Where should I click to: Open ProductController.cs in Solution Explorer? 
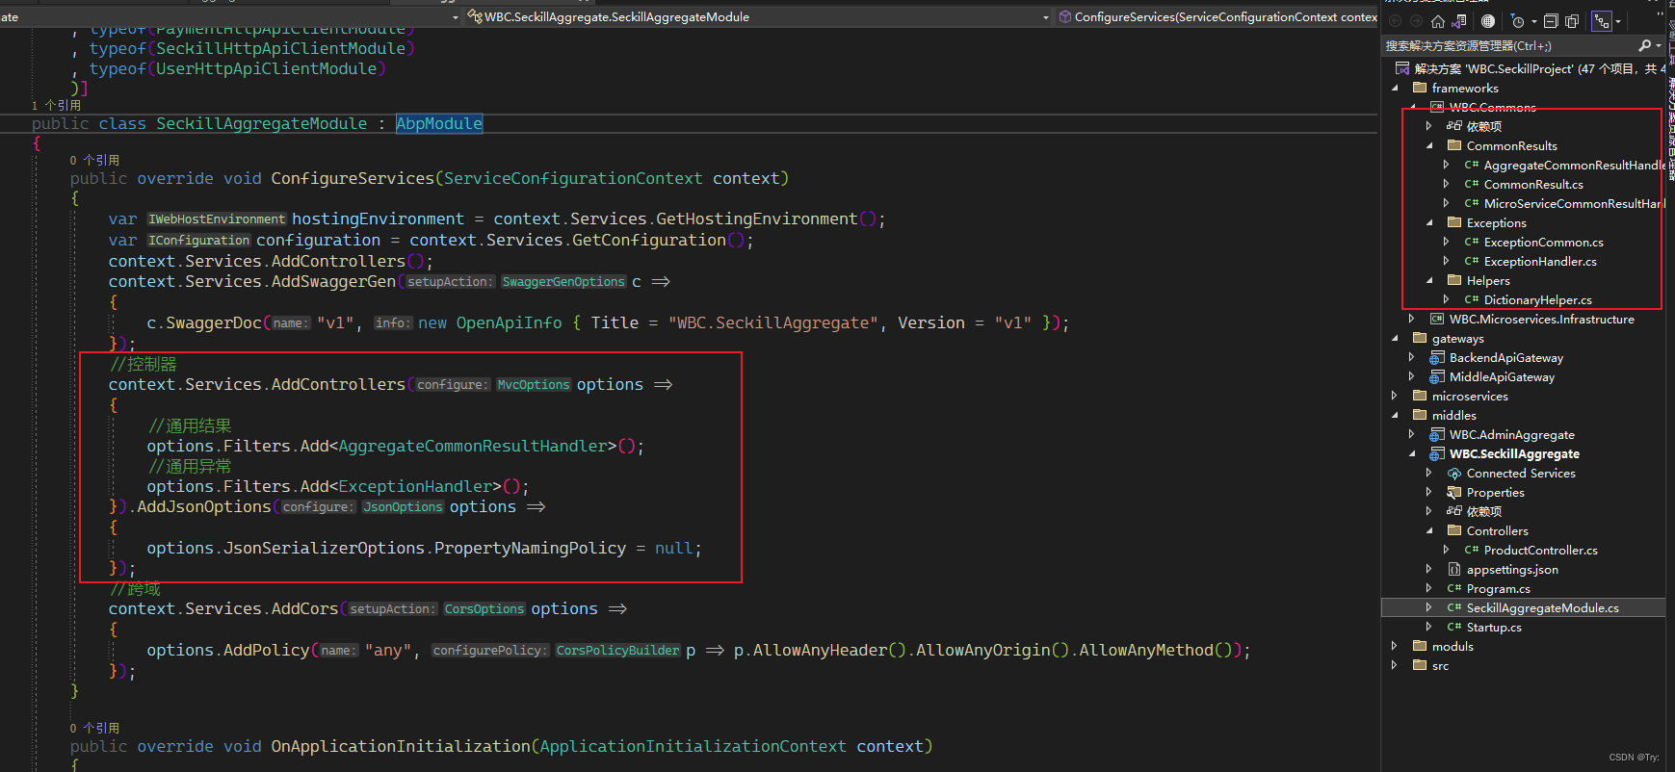point(1540,550)
